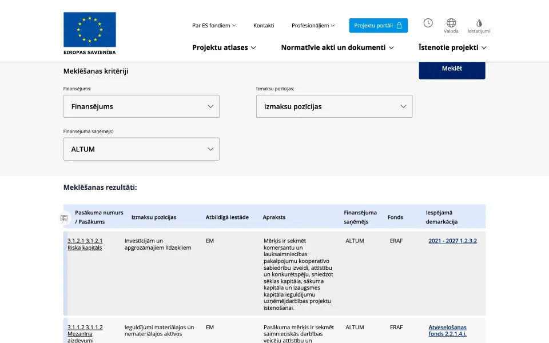549x343 pixels.
Task: Expand Normatīvie akti un dokumenti menu
Action: (337, 47)
